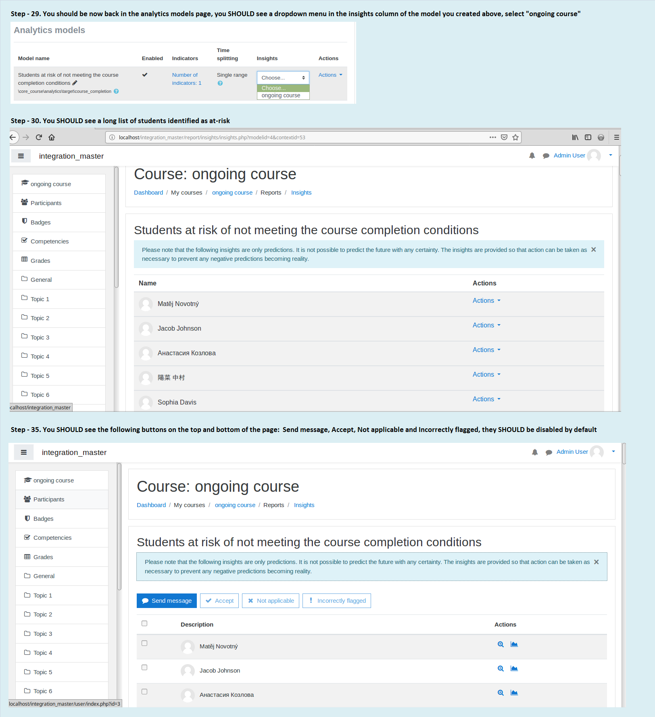The height and width of the screenshot is (717, 655).
Task: Open the Insights Choose... dropdown
Action: 283,78
